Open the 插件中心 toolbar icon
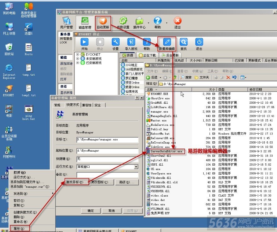This screenshot has width=277, height=232. point(139,23)
